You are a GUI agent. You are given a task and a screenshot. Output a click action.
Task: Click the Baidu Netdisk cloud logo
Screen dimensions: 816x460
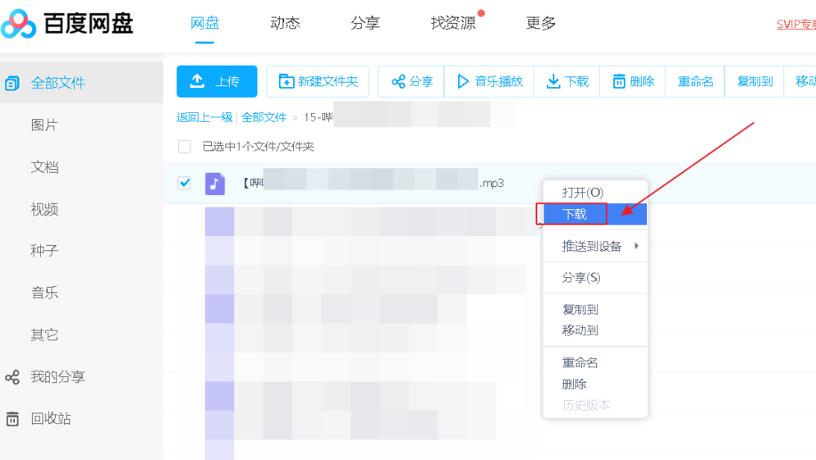19,25
